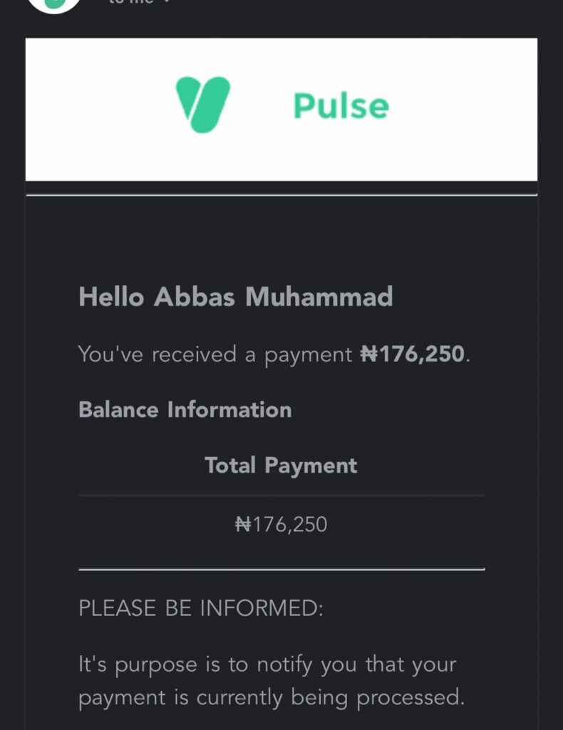Tap "It's purpose is to notify you" line
The image size is (563, 730).
[267, 665]
